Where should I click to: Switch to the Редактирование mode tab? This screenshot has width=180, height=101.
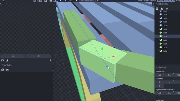pyautogui.click(x=166, y=1)
